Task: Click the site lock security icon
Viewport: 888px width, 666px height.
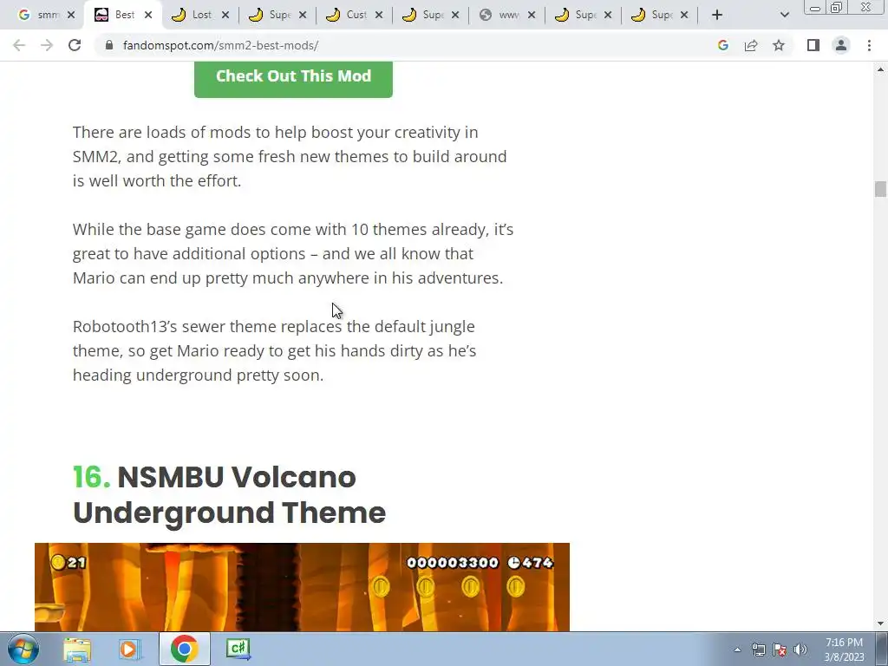Action: tap(109, 45)
